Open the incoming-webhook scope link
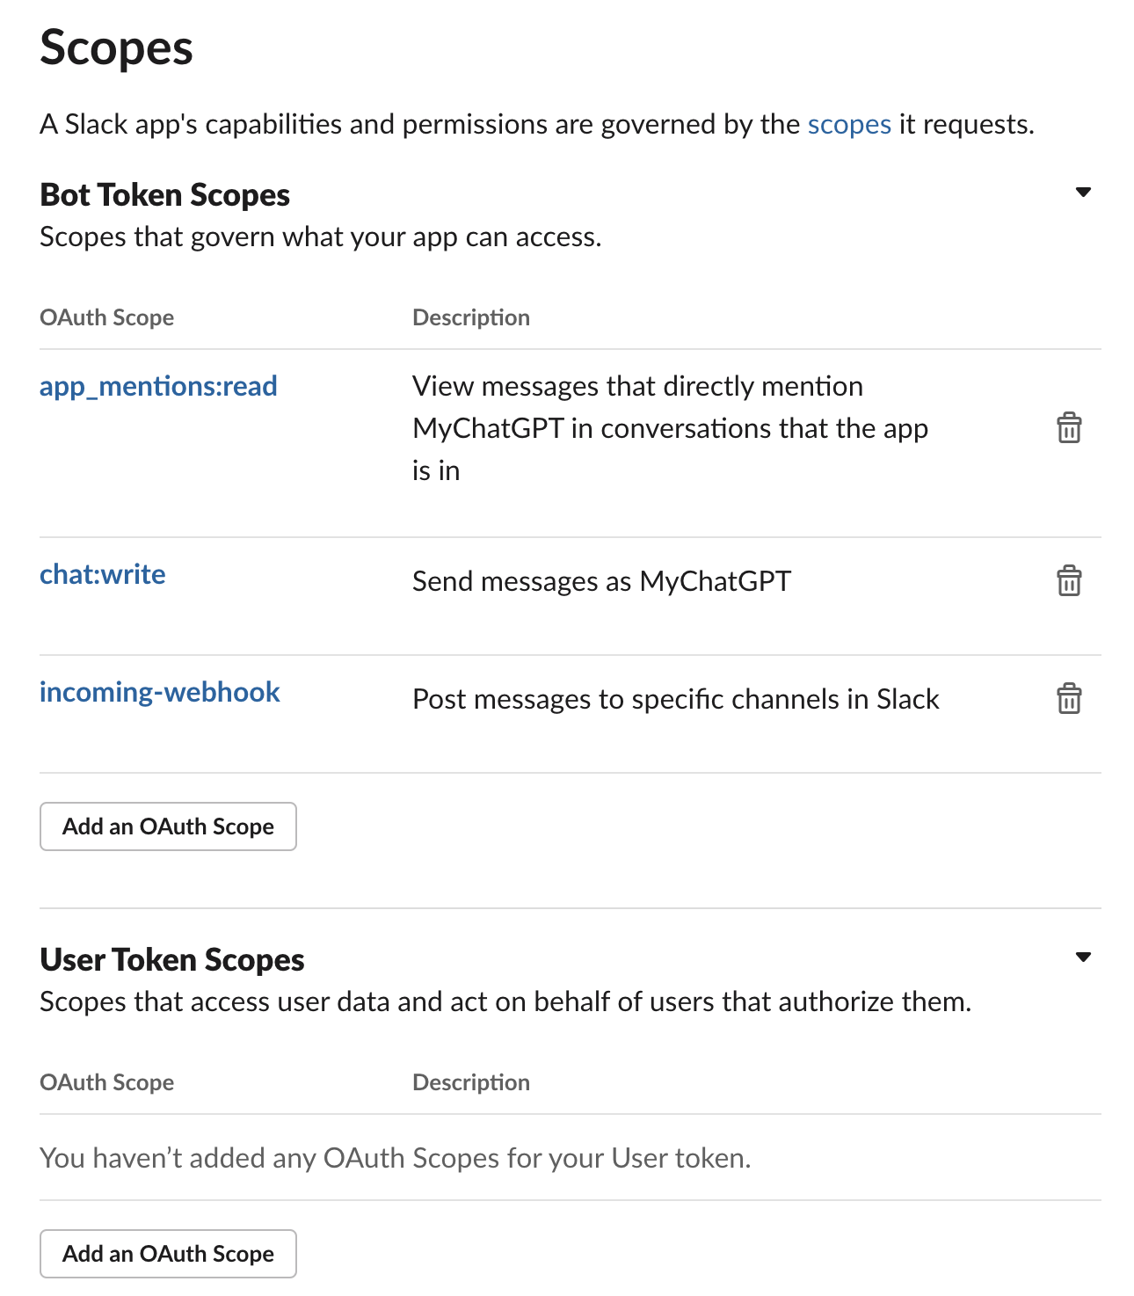This screenshot has height=1296, width=1134. pos(160,692)
